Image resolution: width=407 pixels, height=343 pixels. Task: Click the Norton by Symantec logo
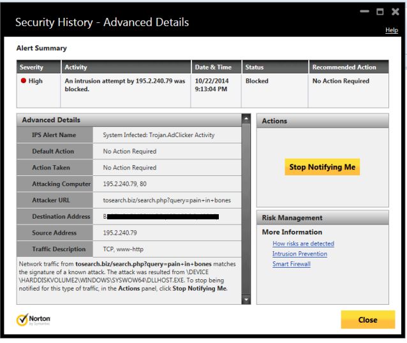33,319
